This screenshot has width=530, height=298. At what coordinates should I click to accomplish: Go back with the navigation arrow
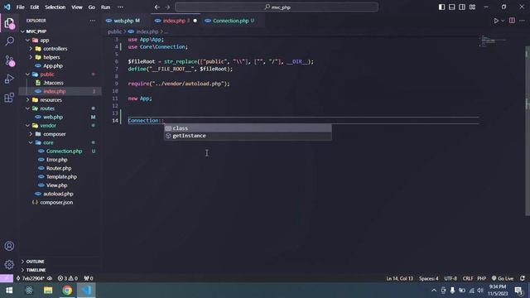pos(157,7)
